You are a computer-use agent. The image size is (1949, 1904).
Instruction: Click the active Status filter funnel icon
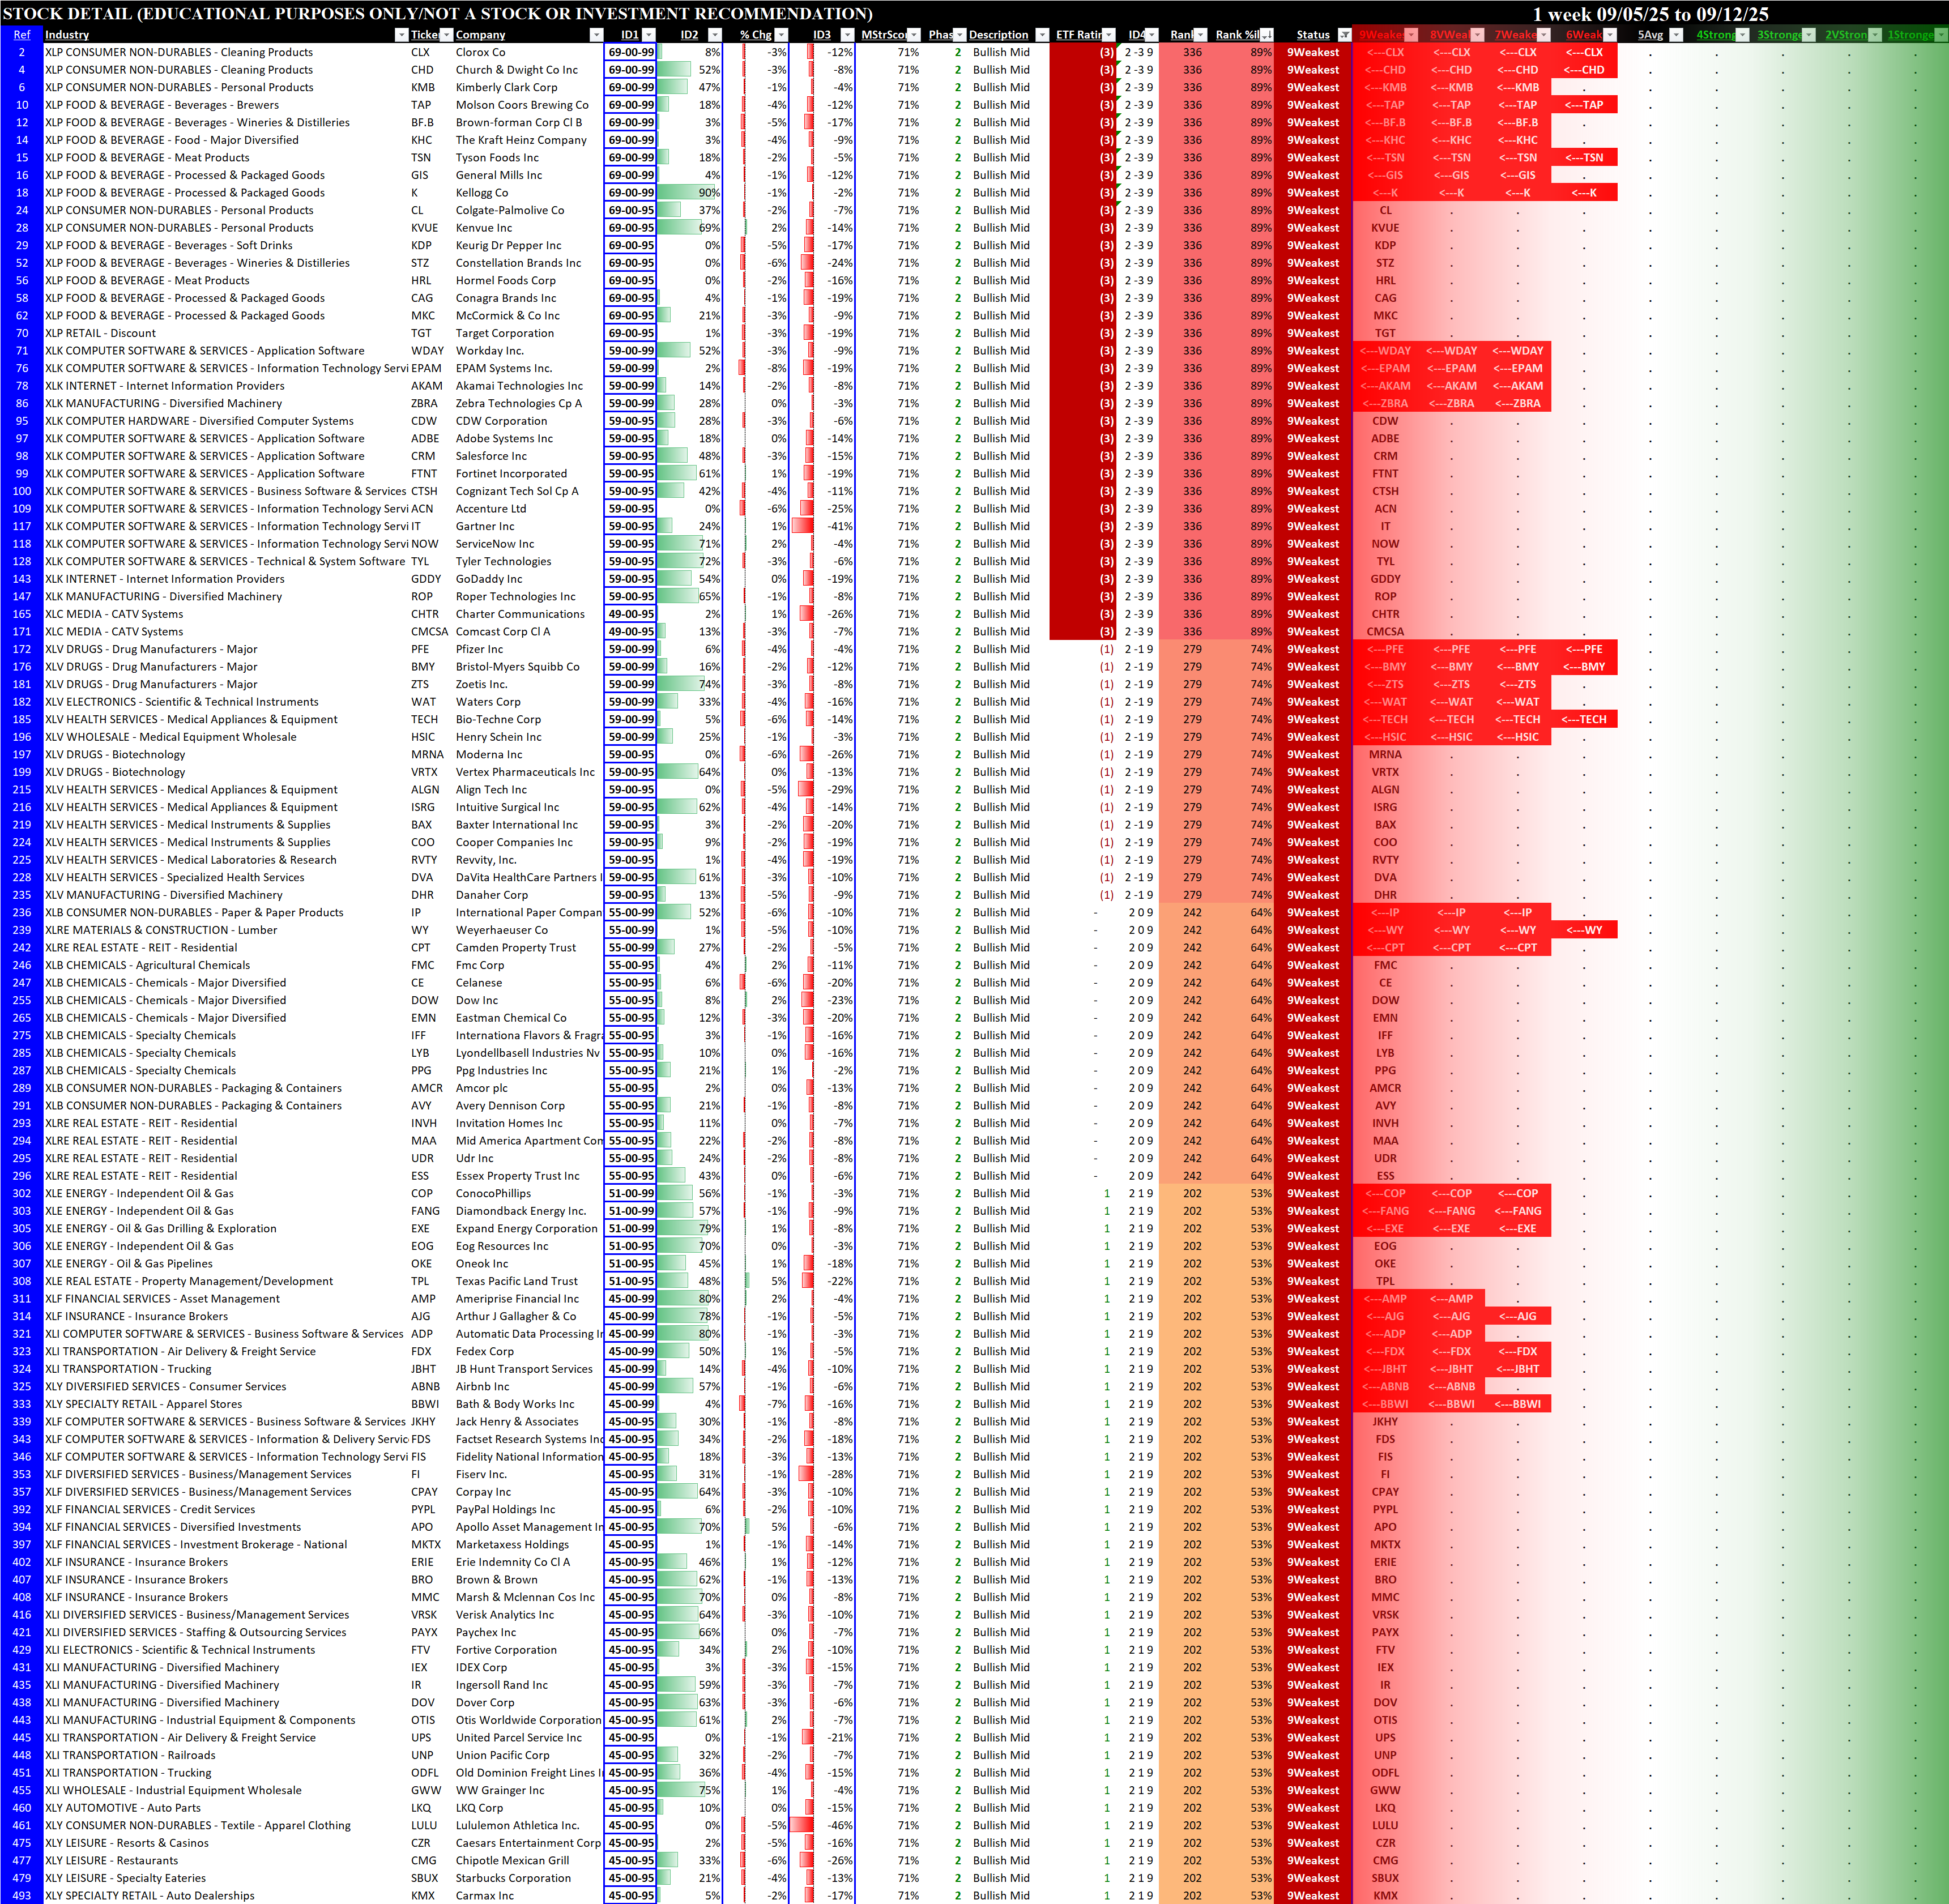(x=1344, y=35)
